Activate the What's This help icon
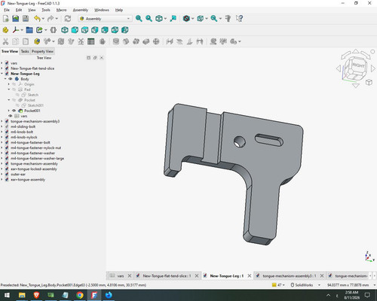The height and width of the screenshot is (301, 377). (x=239, y=19)
